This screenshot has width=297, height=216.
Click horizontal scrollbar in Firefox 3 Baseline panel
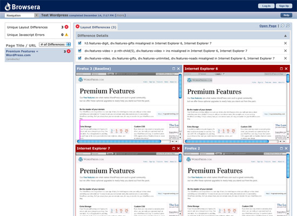(x=119, y=141)
